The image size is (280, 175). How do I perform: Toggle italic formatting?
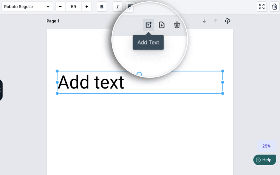tap(117, 7)
